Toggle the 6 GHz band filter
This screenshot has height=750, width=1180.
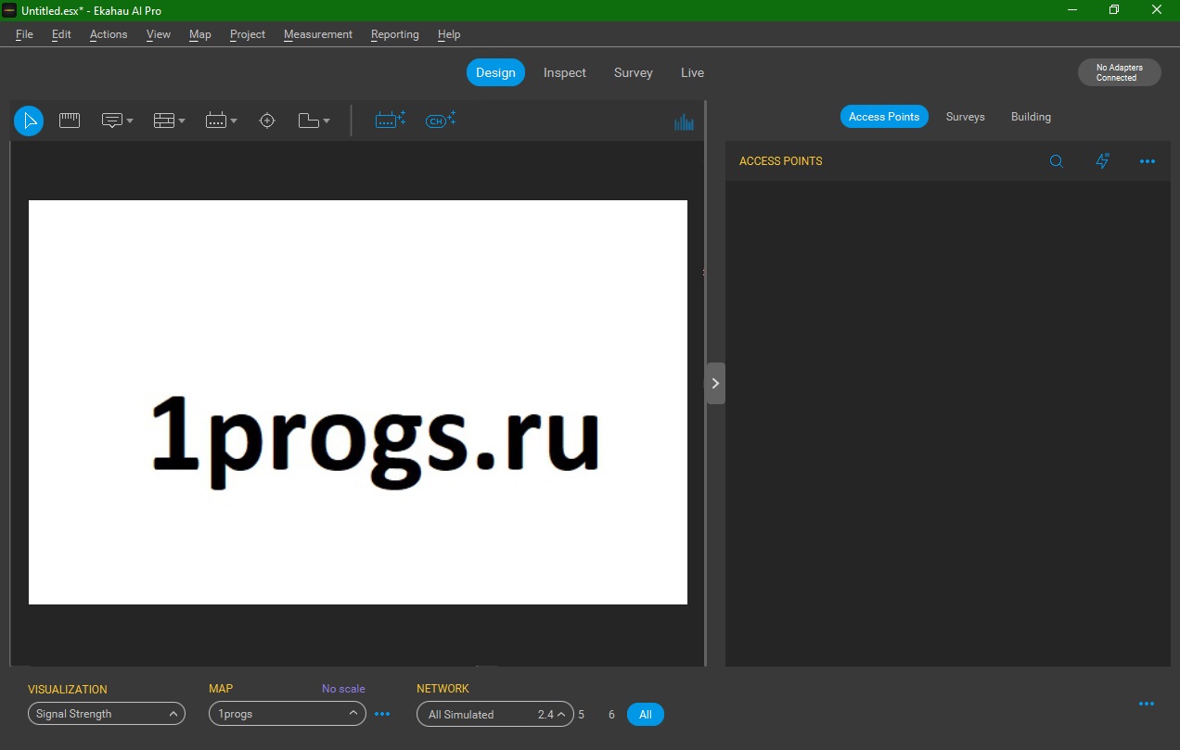611,715
